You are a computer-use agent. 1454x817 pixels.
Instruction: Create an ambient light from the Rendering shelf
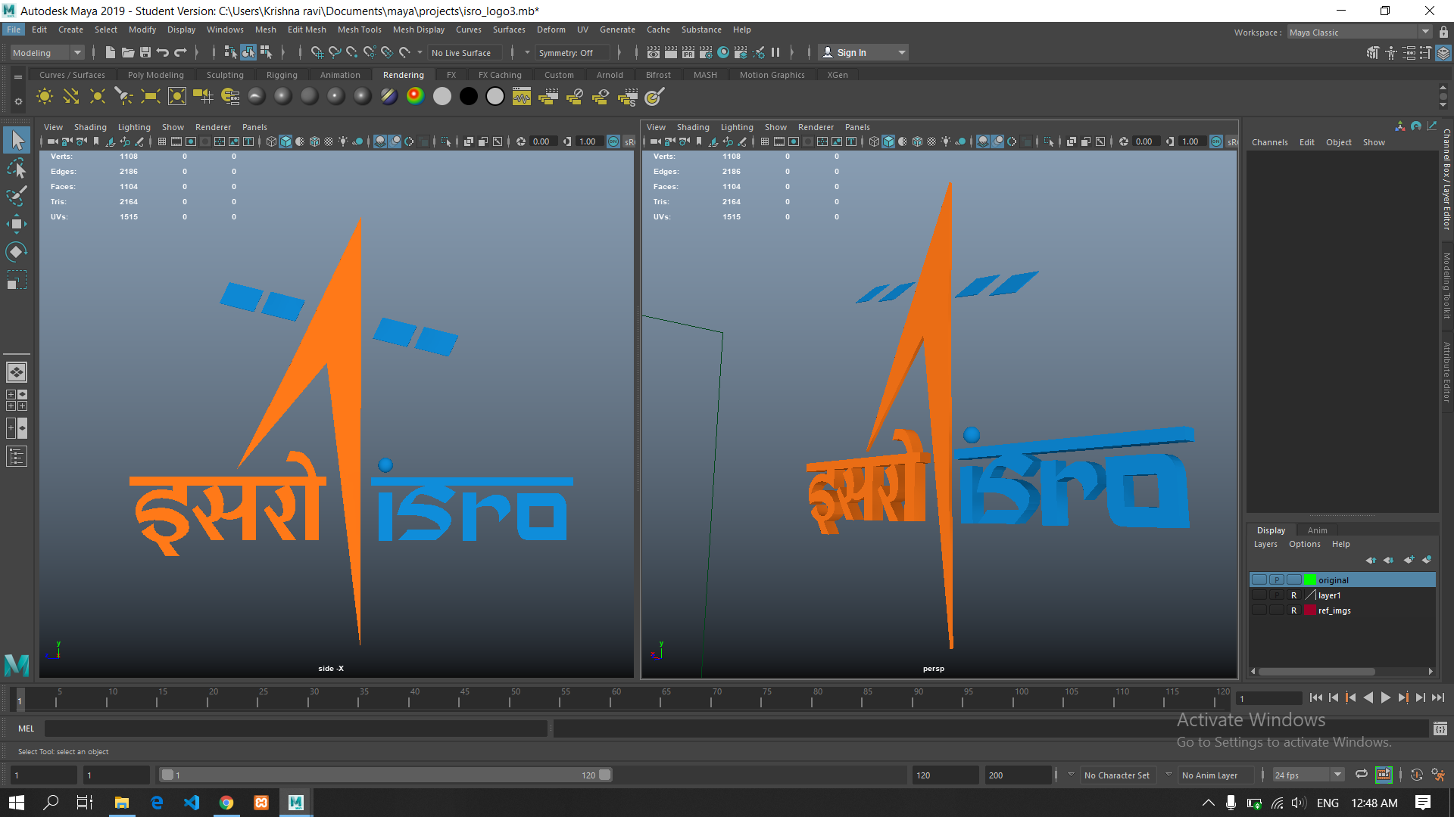45,96
